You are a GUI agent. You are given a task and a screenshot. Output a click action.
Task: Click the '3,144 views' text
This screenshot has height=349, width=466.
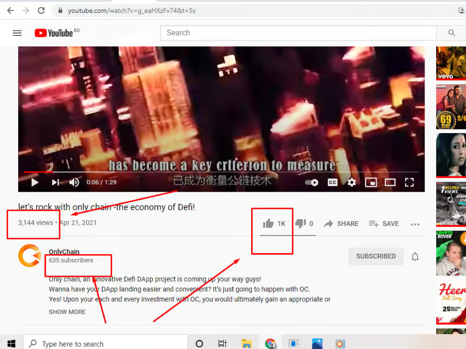point(35,222)
